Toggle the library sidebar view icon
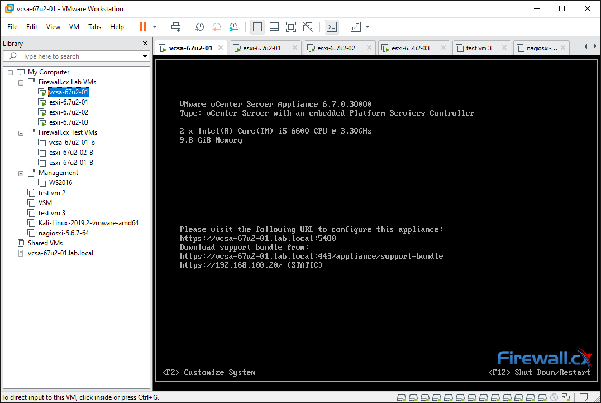The width and height of the screenshot is (601, 403). pyautogui.click(x=257, y=27)
